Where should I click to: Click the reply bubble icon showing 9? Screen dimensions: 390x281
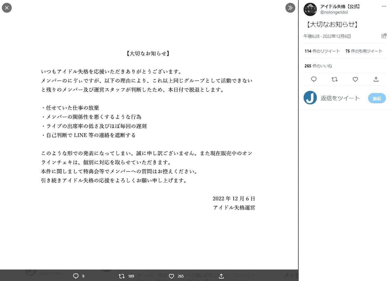[x=77, y=276]
